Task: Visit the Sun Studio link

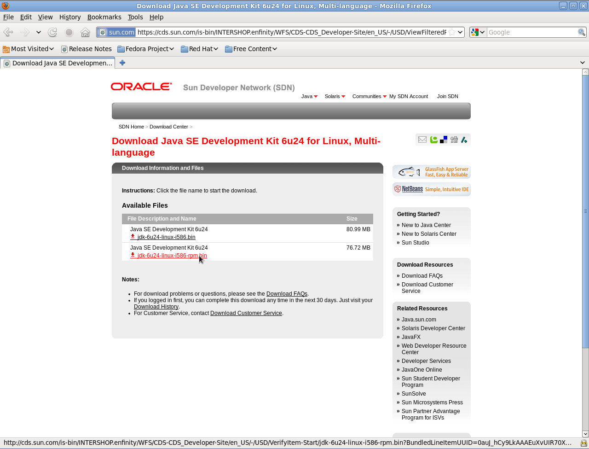Action: pos(415,243)
